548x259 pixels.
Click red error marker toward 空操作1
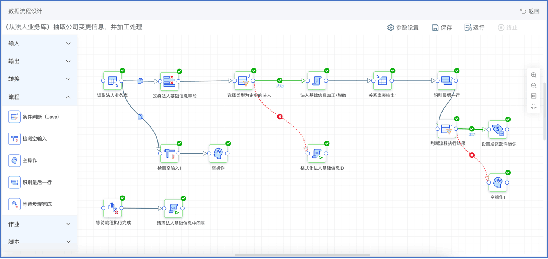point(472,155)
